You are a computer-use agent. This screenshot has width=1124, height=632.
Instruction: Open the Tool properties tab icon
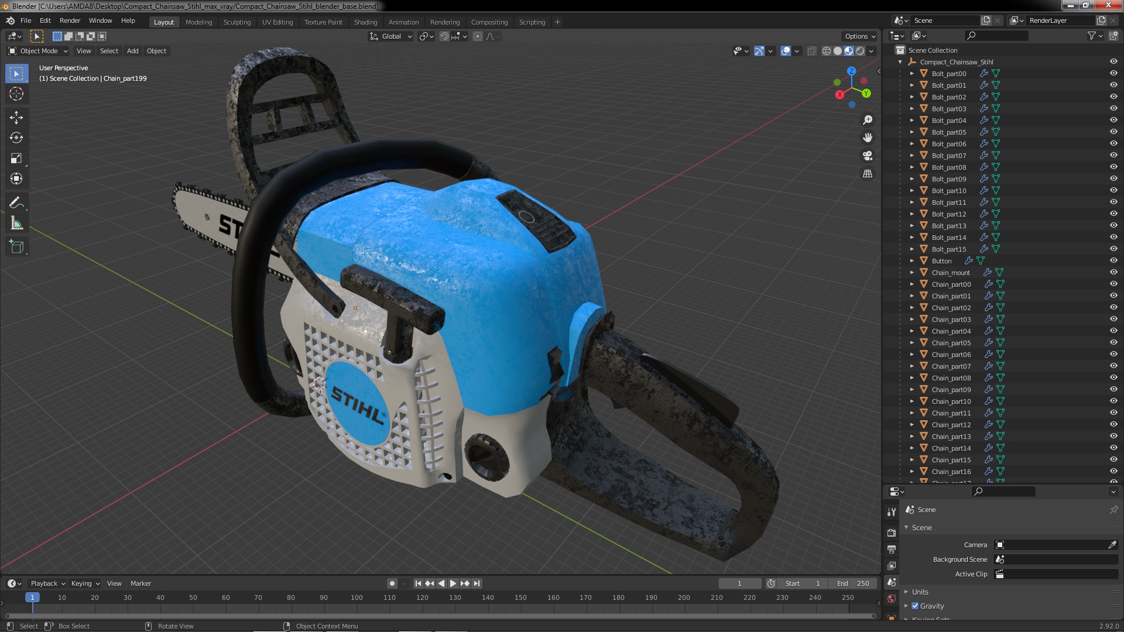[x=892, y=511]
